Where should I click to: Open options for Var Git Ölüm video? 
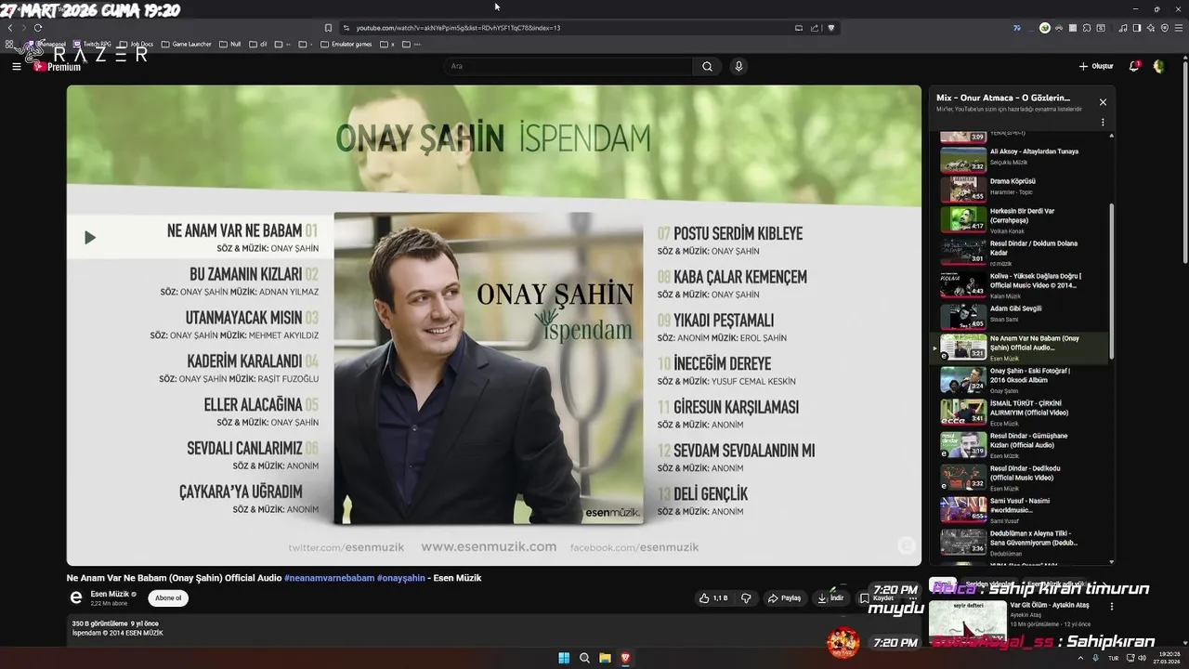[x=1111, y=607]
